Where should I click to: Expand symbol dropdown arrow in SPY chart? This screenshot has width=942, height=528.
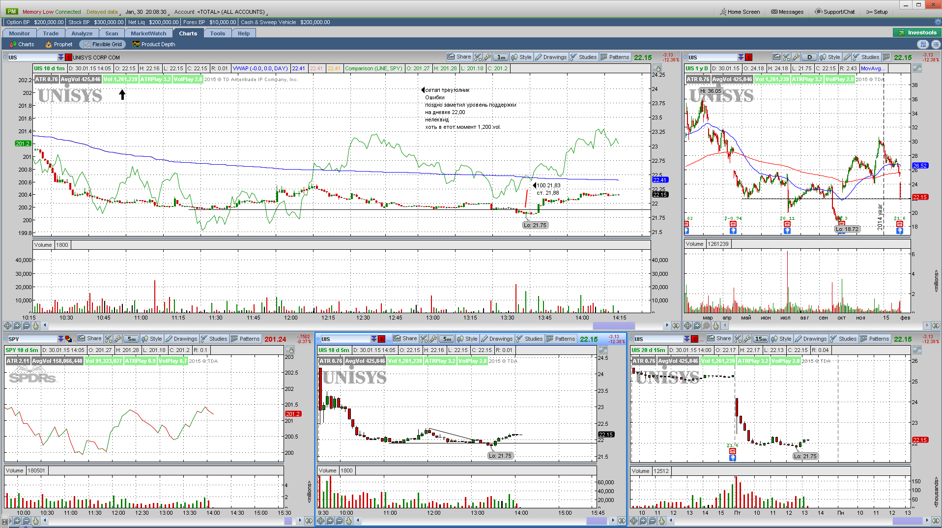click(x=61, y=339)
